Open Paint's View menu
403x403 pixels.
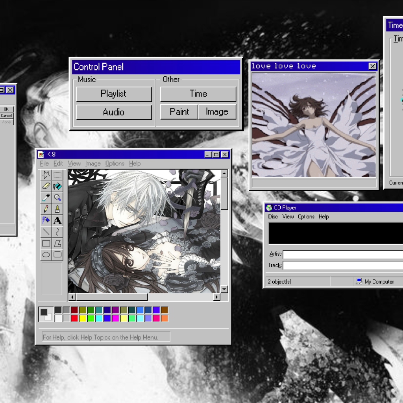tap(74, 163)
